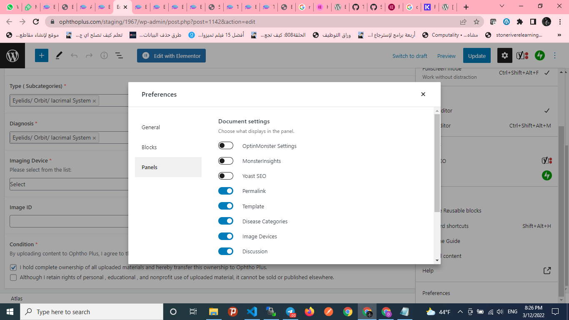Open the Chrome side panel icon
Screen dimensions: 569x320
pyautogui.click(x=533, y=22)
